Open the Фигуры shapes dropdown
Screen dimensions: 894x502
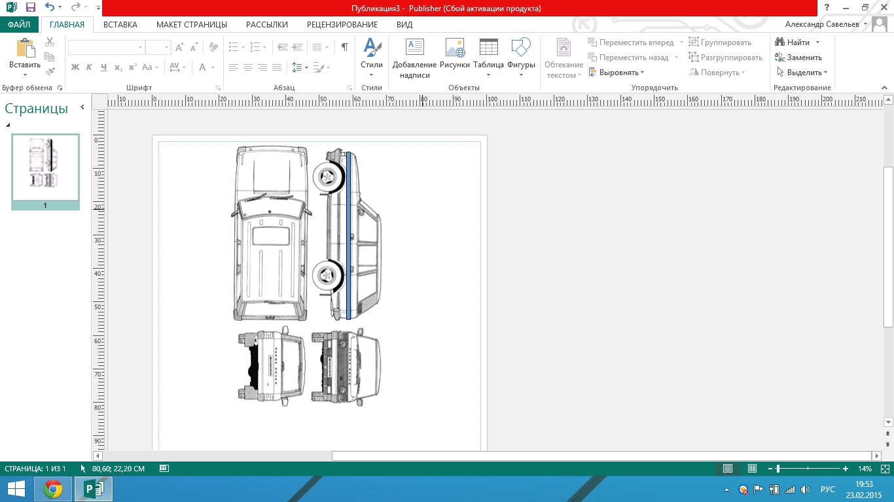[x=521, y=58]
